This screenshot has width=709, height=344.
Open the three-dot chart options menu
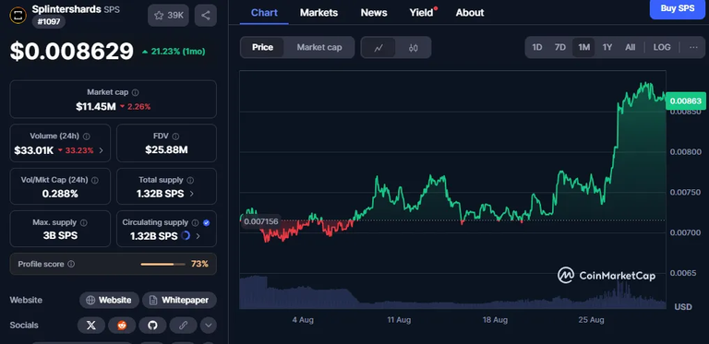[x=693, y=47]
